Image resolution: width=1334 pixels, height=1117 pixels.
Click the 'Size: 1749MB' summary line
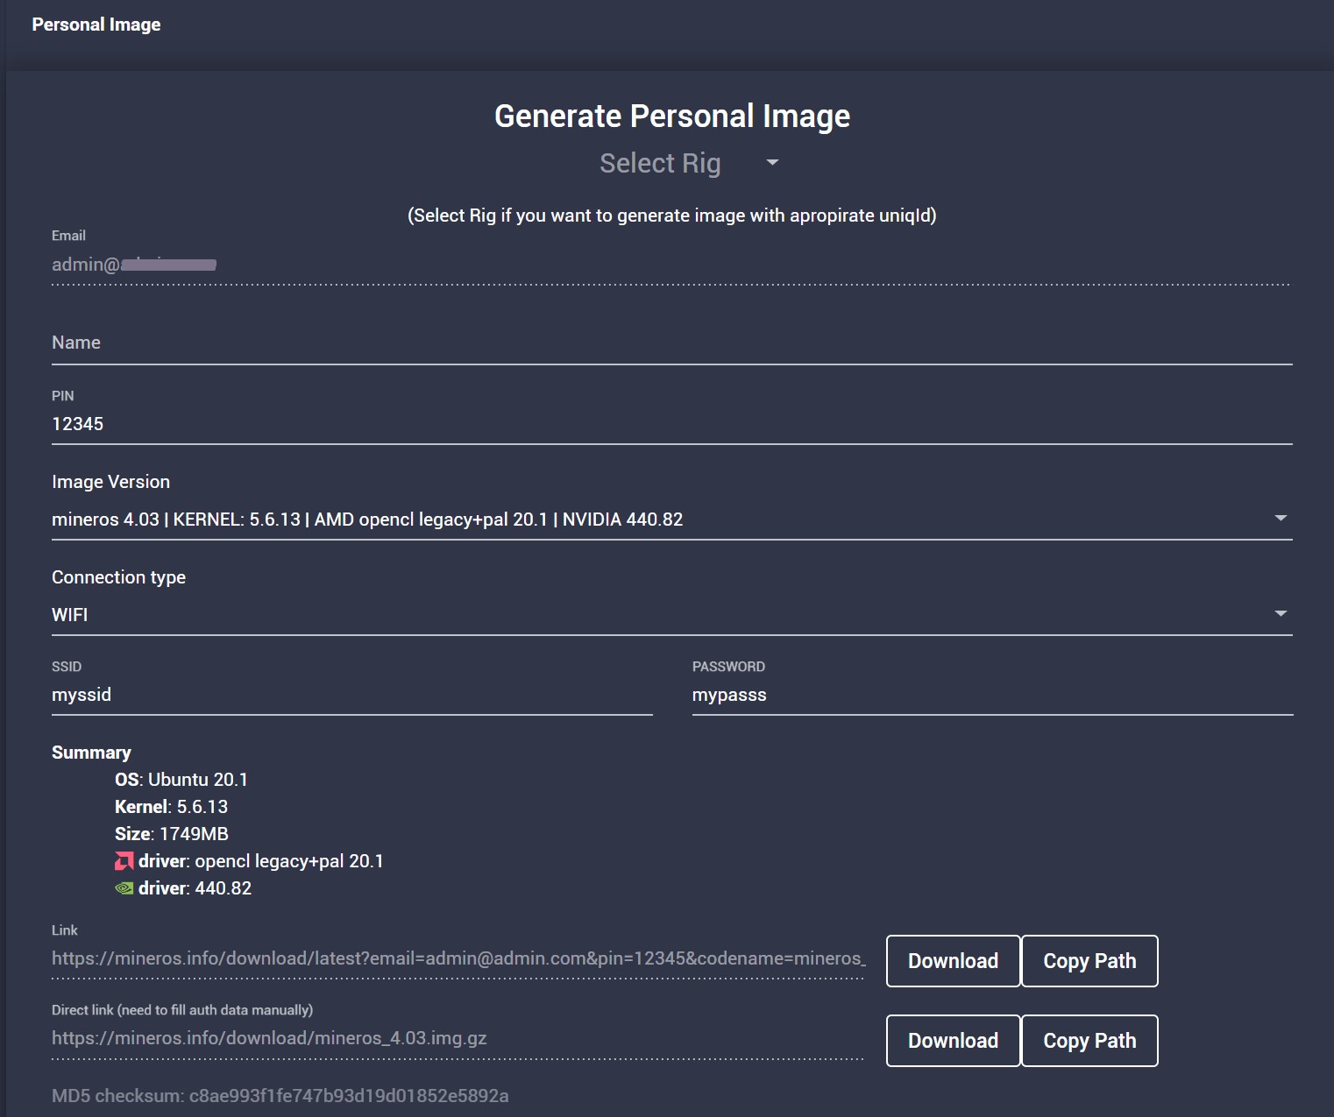click(172, 834)
